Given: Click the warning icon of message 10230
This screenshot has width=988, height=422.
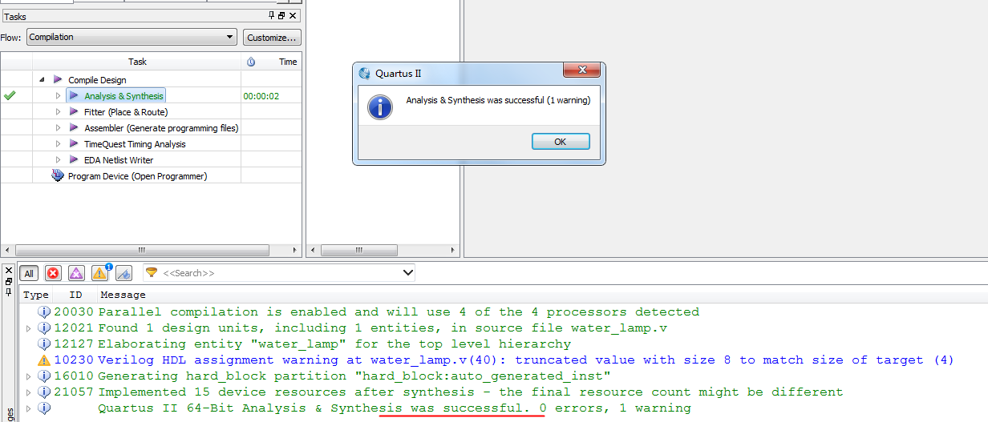Looking at the screenshot, I should [44, 360].
